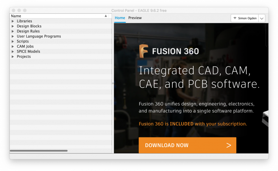This screenshot has height=171, width=278.
Task: Expand the Libraries tree node
Action: click(13, 21)
